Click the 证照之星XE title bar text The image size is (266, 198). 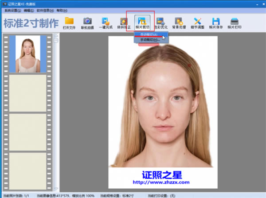[x=22, y=4]
